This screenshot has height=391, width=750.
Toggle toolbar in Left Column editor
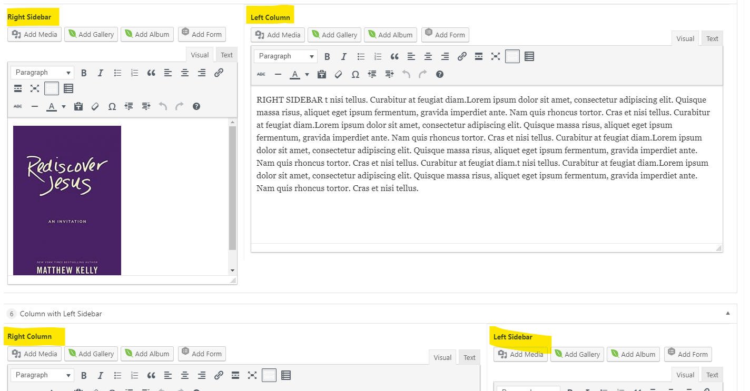click(x=512, y=57)
